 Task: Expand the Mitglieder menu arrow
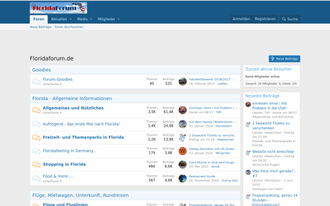click(119, 19)
